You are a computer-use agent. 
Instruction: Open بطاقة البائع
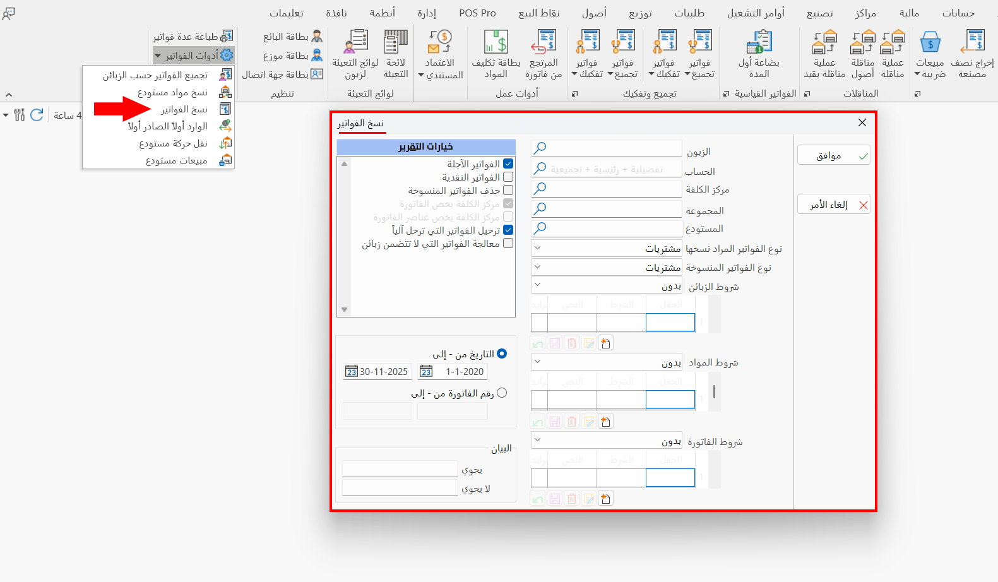coord(293,37)
